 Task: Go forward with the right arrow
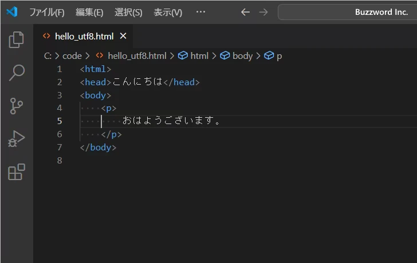coord(263,12)
